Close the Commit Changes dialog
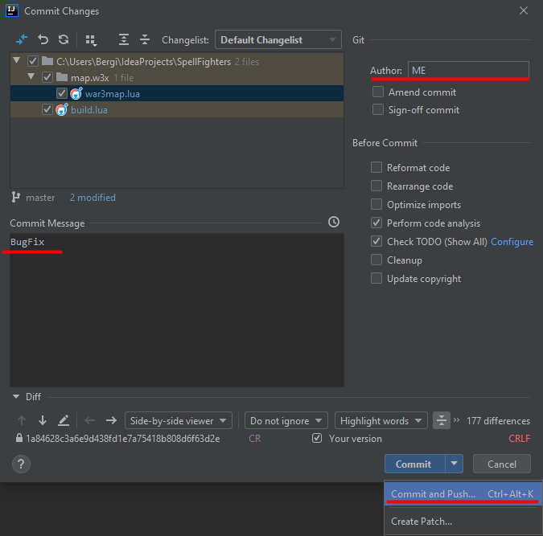Viewport: 543px width, 536px height. [x=523, y=10]
